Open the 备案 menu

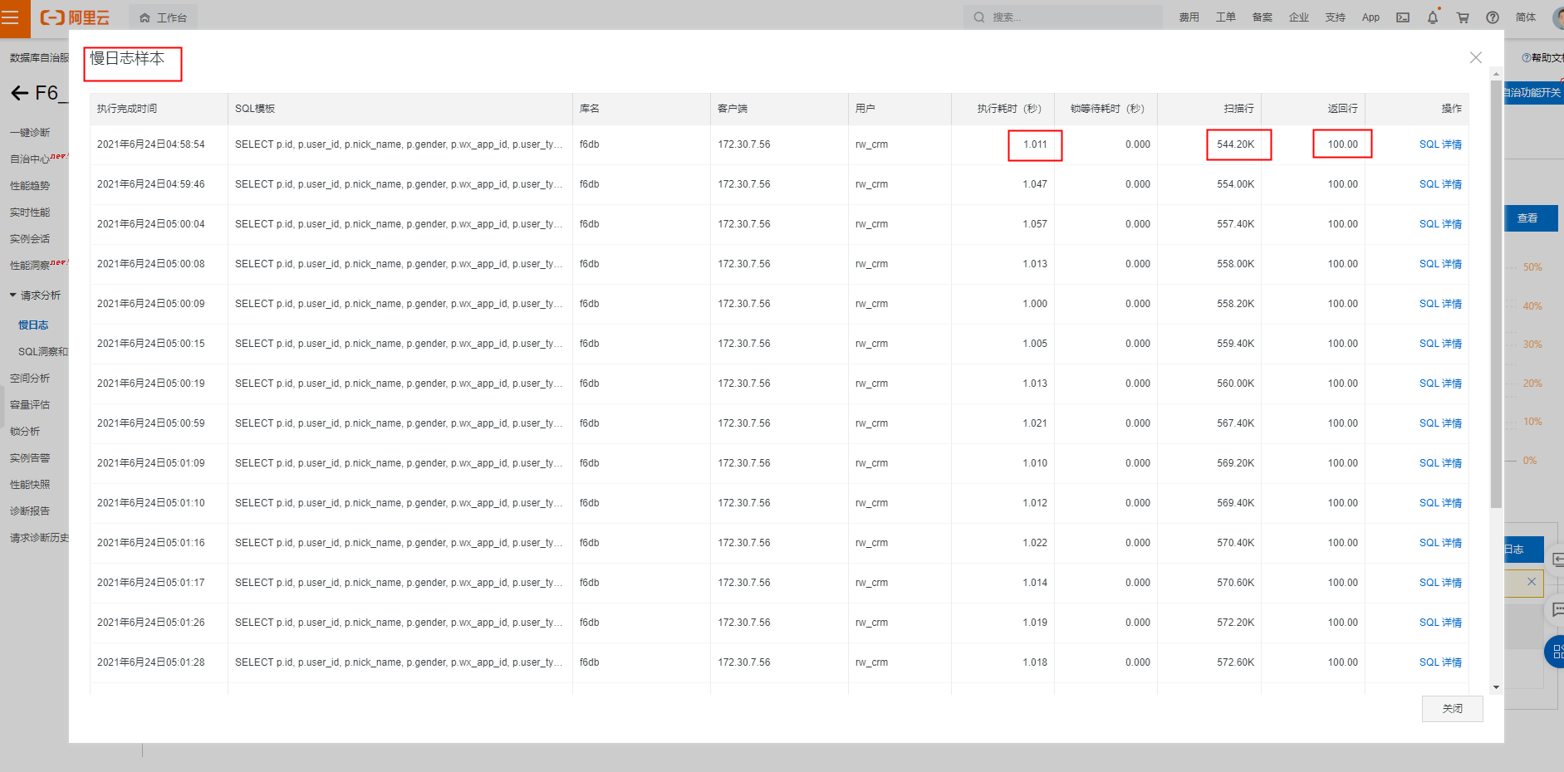1262,17
